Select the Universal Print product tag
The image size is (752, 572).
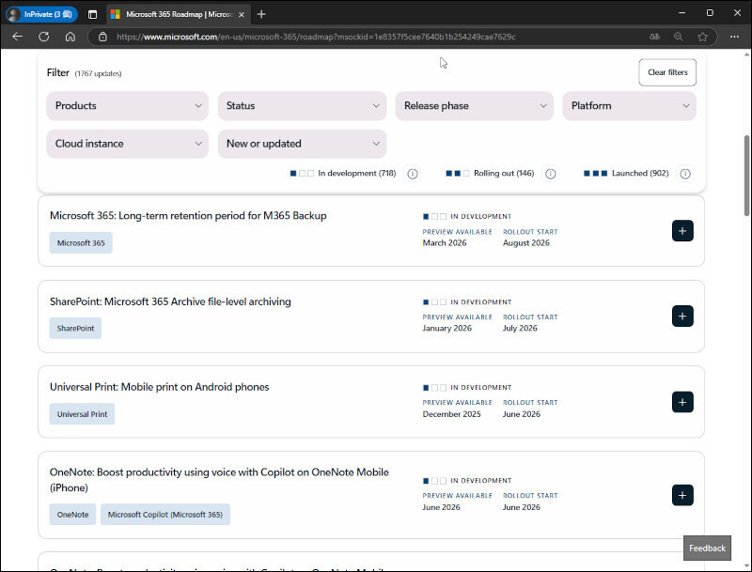click(x=82, y=414)
